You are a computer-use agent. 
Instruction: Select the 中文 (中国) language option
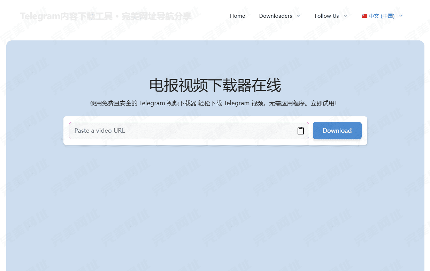tap(382, 16)
